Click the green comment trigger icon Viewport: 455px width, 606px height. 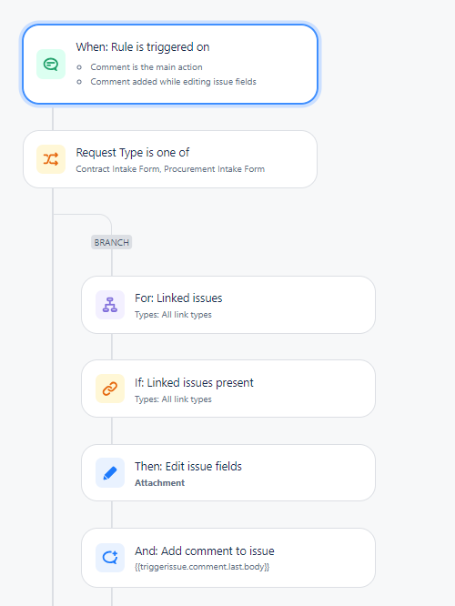pos(51,65)
